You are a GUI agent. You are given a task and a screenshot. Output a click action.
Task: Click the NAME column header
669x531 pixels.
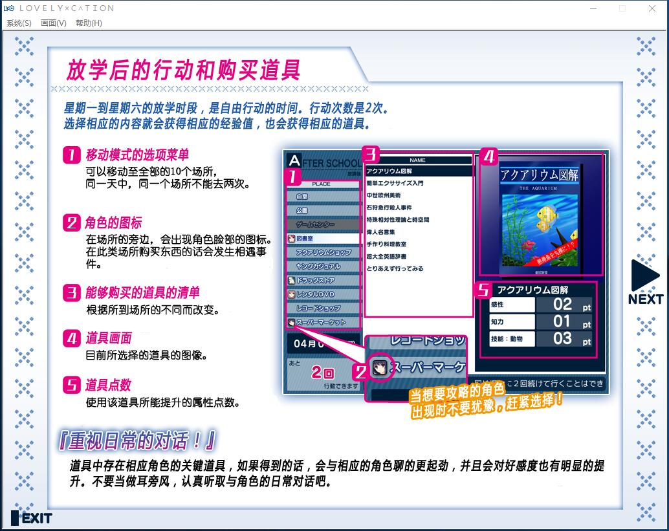coord(418,160)
